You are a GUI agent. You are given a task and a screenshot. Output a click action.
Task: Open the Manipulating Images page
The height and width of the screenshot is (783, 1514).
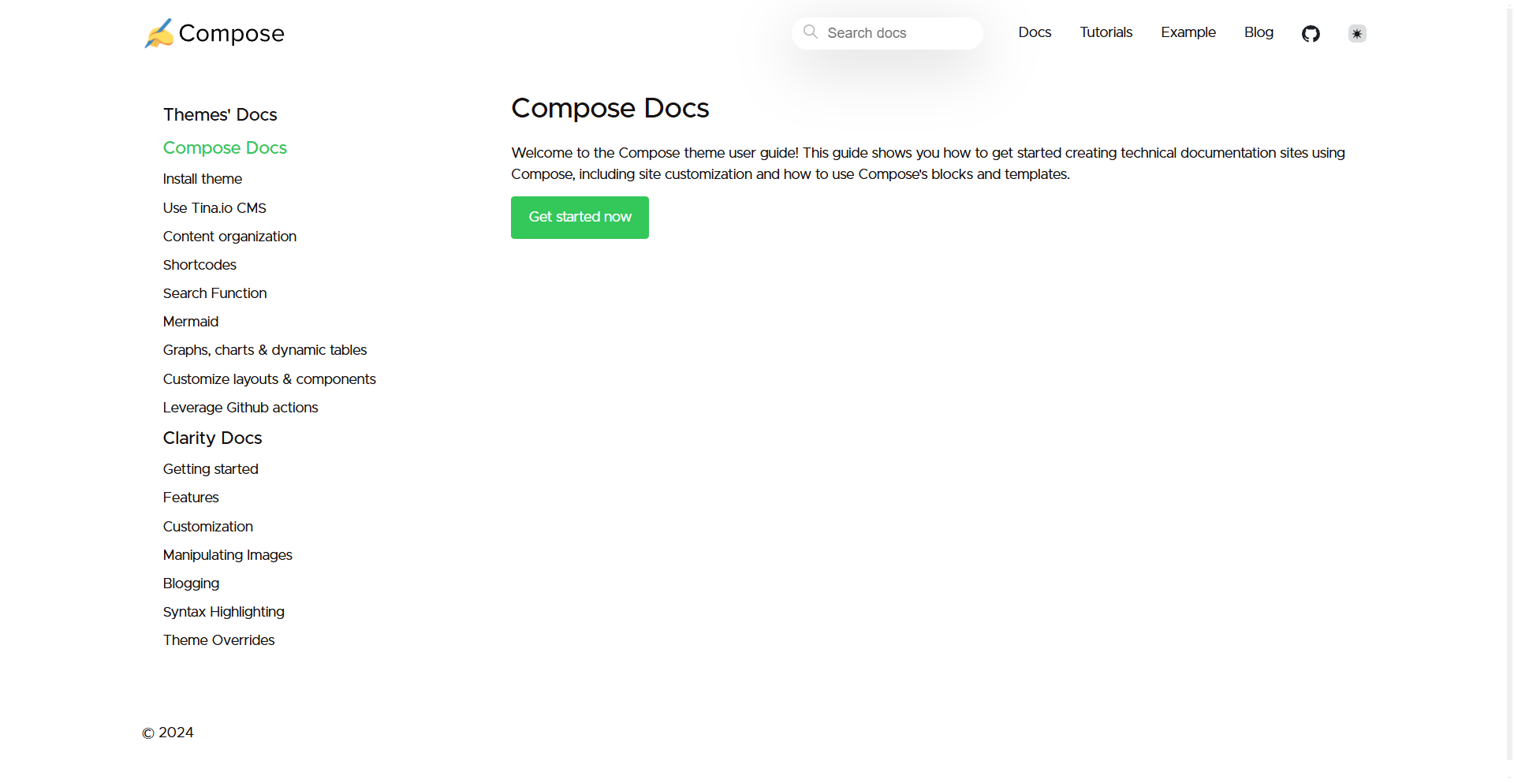228,555
